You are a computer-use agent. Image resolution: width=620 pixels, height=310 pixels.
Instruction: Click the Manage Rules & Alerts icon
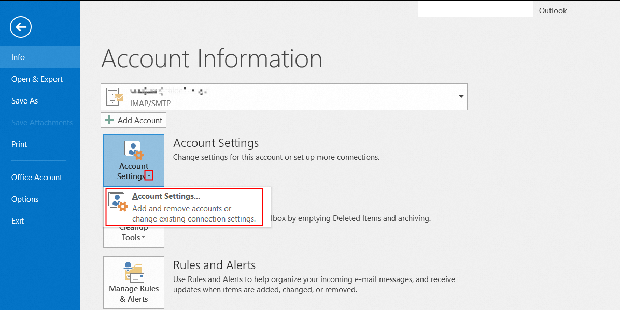click(134, 272)
